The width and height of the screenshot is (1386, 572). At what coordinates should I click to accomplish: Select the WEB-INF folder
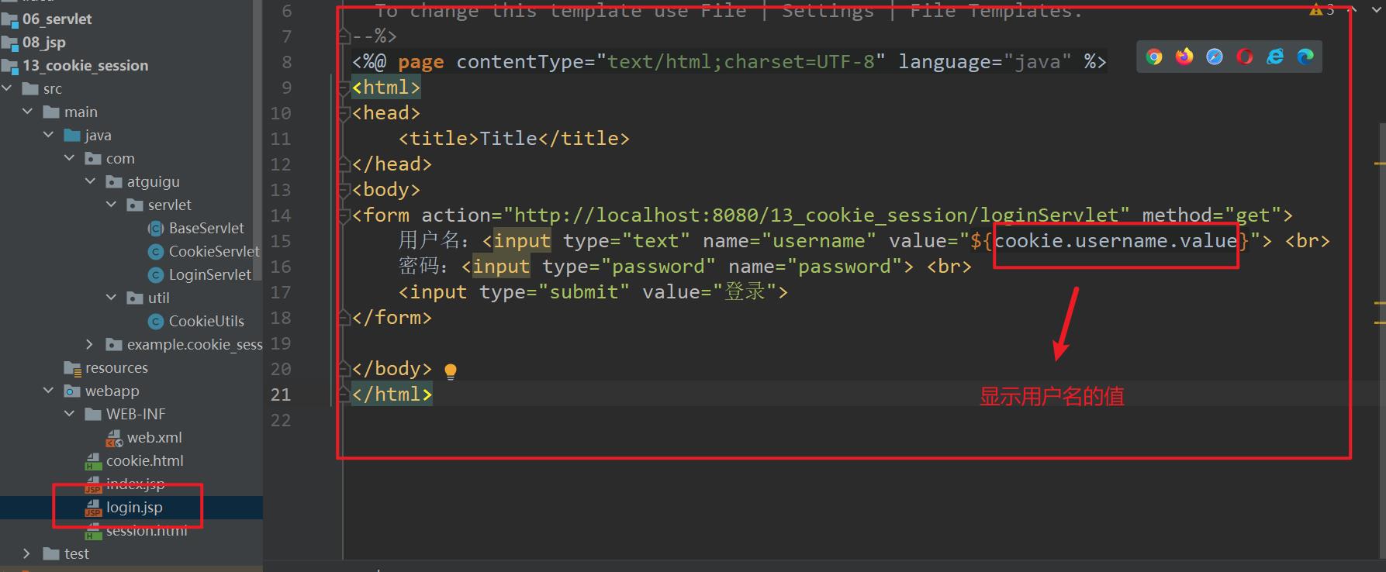point(136,415)
